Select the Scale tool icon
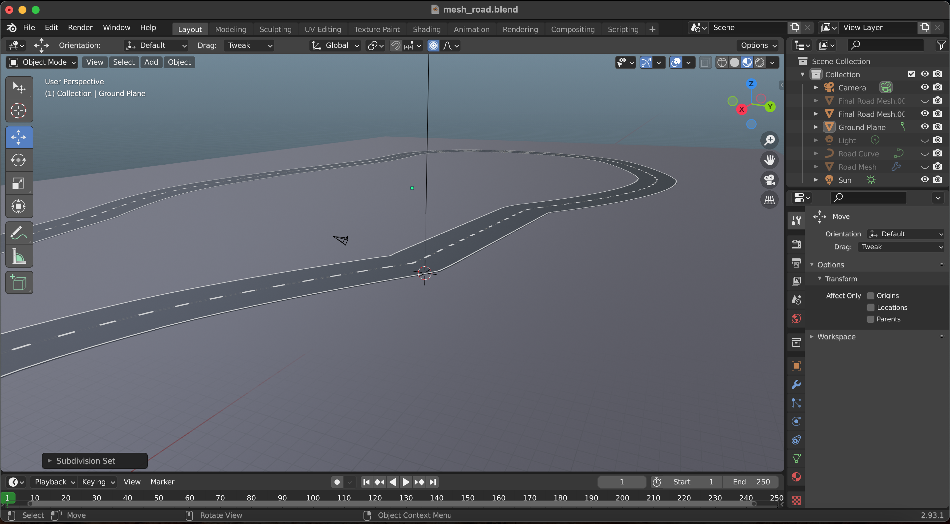950x524 pixels. tap(19, 183)
